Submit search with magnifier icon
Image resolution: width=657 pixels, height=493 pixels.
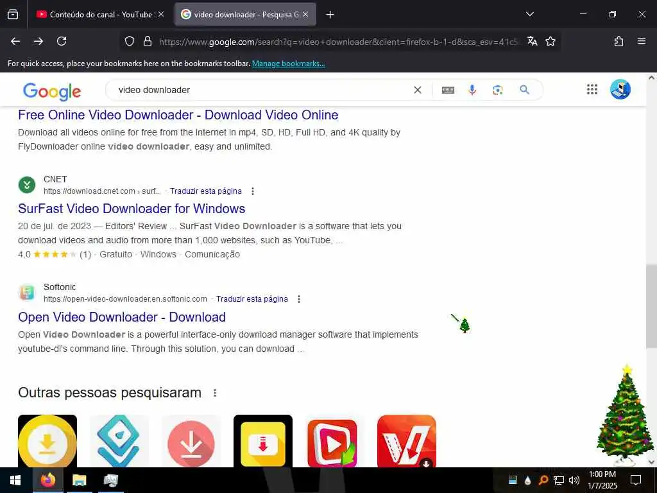pyautogui.click(x=524, y=90)
